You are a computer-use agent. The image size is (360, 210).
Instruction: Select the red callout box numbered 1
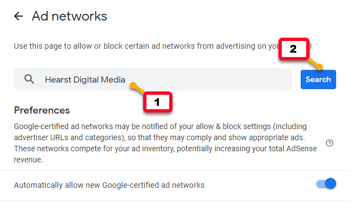pyautogui.click(x=158, y=102)
